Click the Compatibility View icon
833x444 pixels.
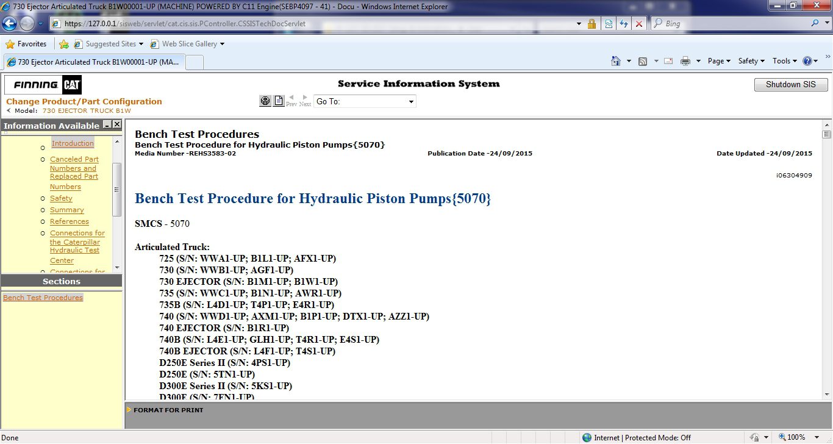pyautogui.click(x=609, y=24)
